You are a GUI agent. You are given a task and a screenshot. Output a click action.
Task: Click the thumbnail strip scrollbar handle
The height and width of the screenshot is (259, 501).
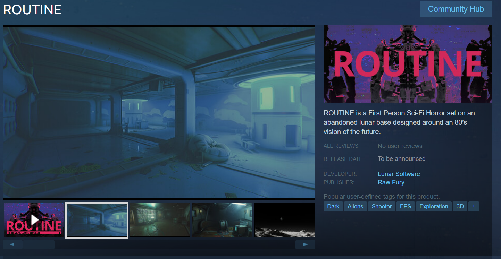[x=39, y=245]
